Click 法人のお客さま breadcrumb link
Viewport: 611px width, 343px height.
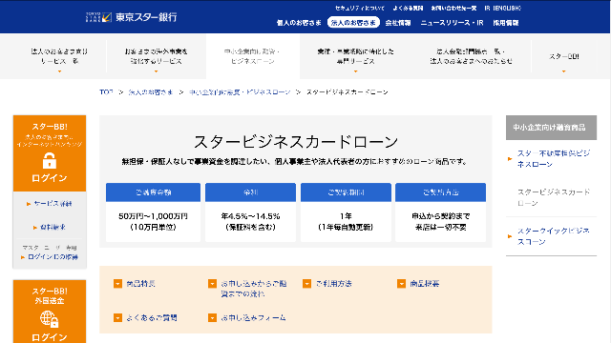151,92
